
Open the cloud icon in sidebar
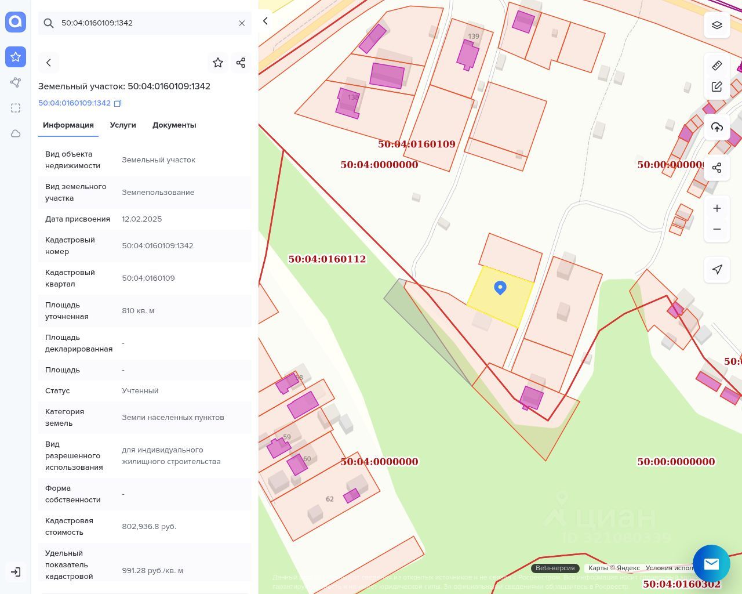16,133
